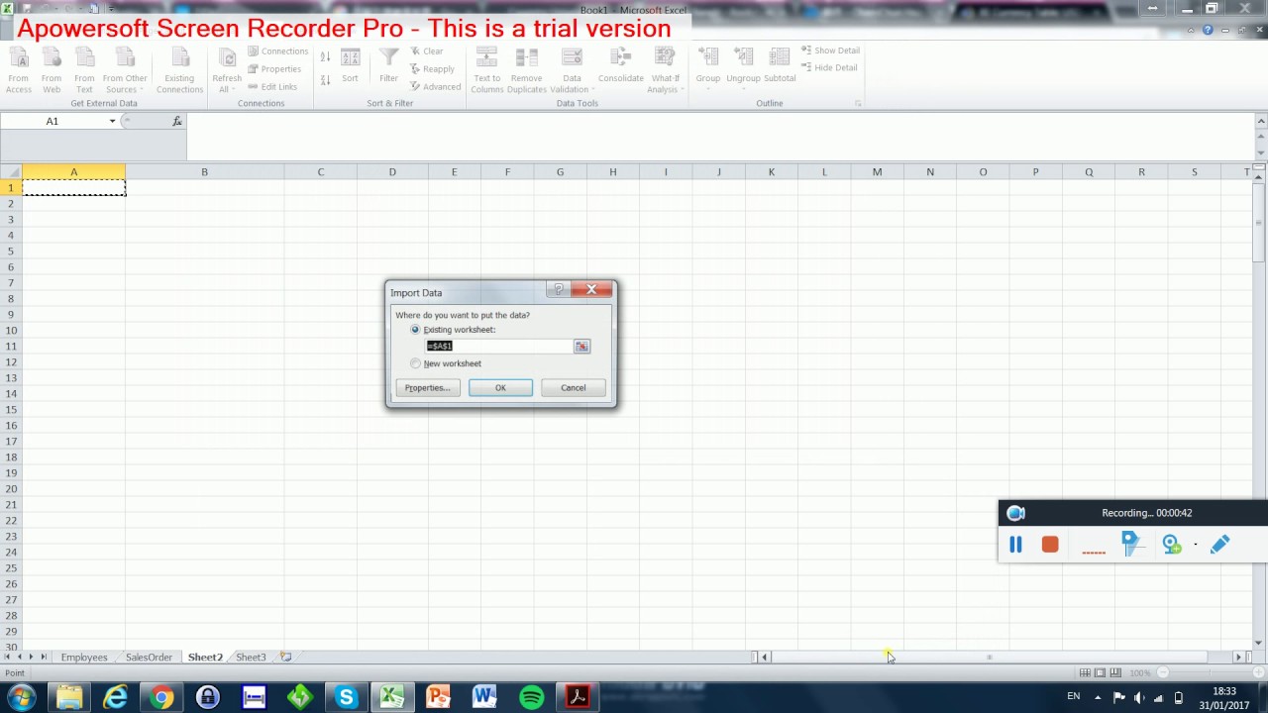Image resolution: width=1268 pixels, height=713 pixels.
Task: Open Google Chrome from the taskbar
Action: 161,697
